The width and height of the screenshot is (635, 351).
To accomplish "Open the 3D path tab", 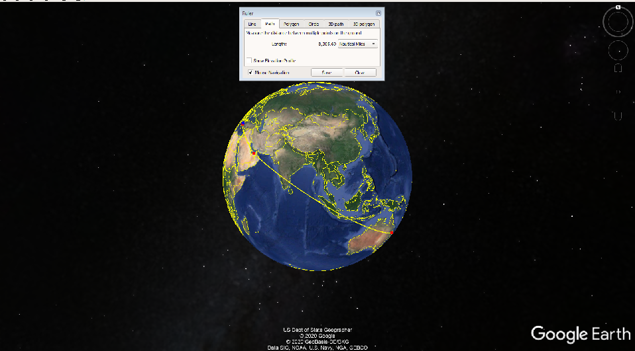I will click(335, 24).
